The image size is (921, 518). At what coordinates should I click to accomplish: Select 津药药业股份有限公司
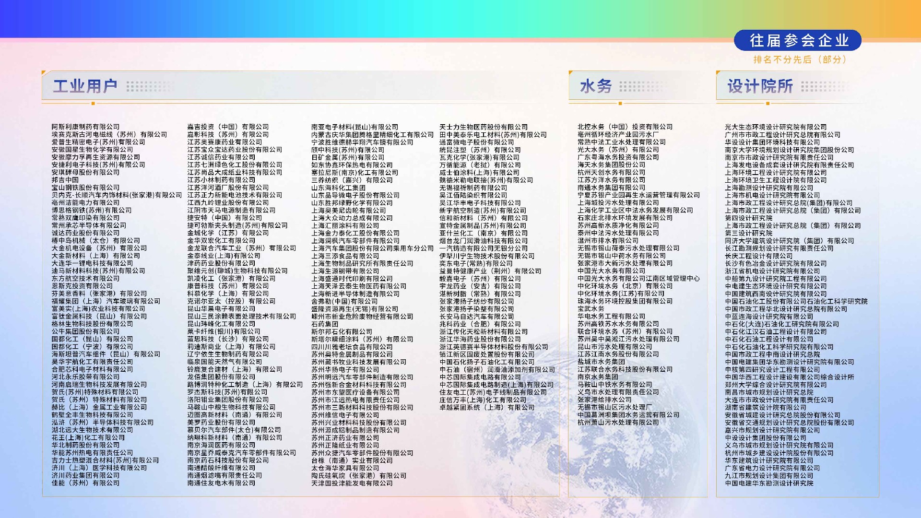pos(222,263)
